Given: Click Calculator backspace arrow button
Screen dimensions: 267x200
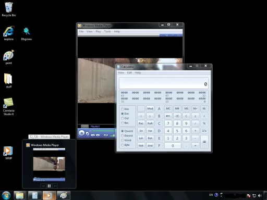Looking at the screenshot, I should 168,116.
